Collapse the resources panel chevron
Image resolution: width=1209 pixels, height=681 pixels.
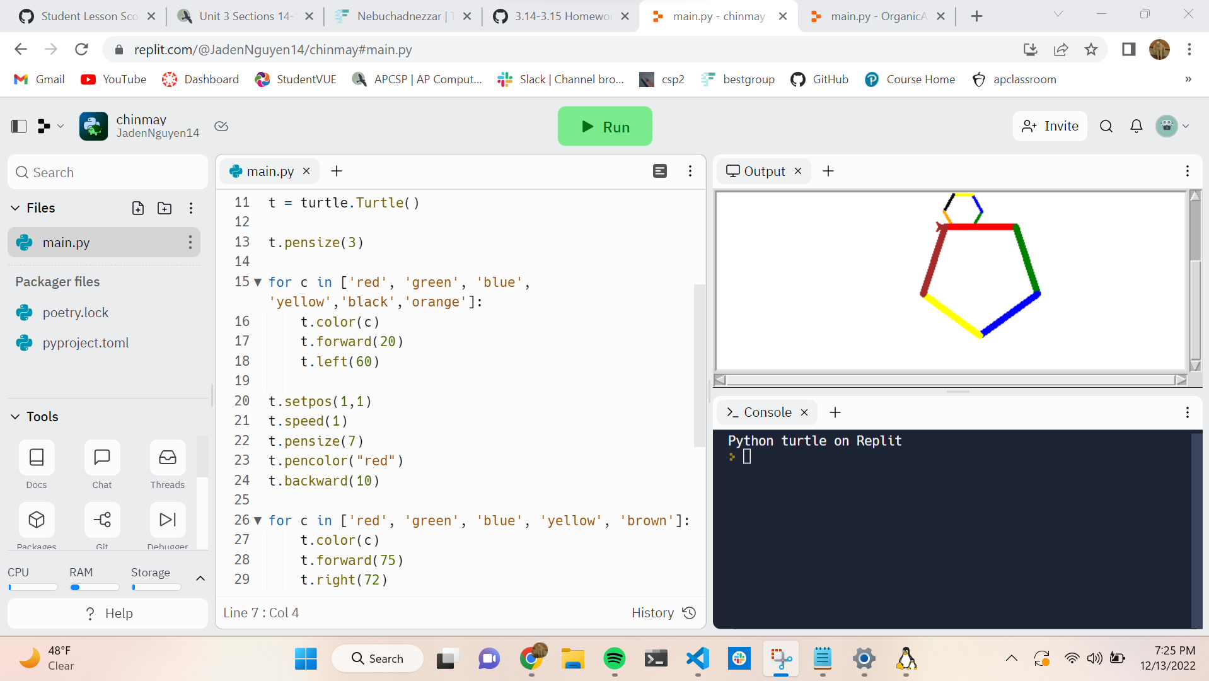click(x=200, y=578)
